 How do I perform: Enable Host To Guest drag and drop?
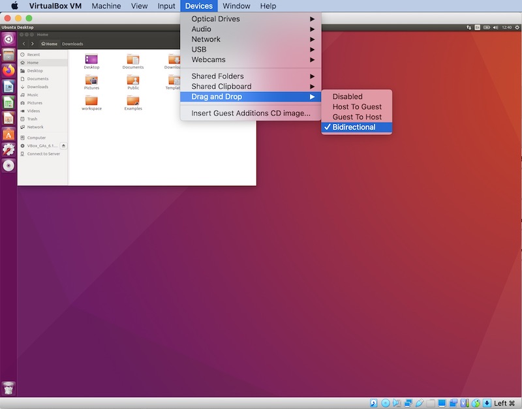click(356, 106)
